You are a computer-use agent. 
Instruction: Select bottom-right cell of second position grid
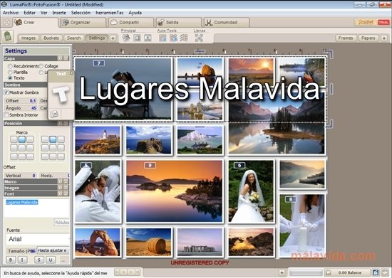[61, 156]
